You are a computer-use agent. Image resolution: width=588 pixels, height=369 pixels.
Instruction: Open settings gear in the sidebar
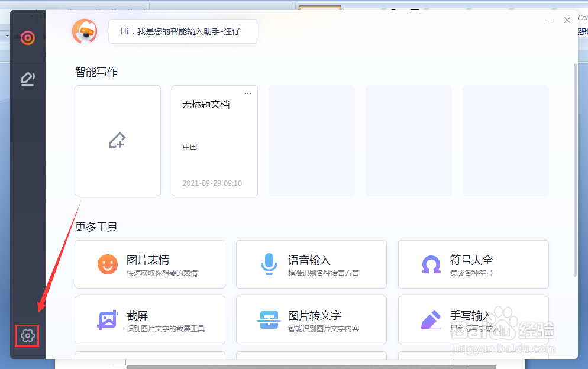point(27,336)
